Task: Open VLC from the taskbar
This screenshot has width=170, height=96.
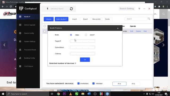Action: [x=71, y=94]
